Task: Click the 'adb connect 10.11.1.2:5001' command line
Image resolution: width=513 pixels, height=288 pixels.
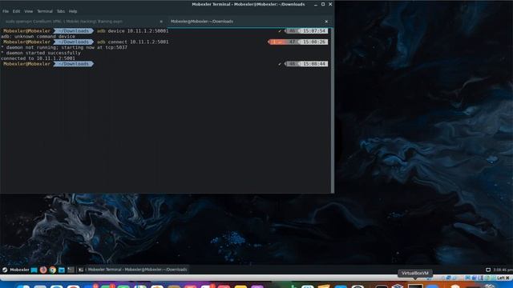Action: point(133,42)
